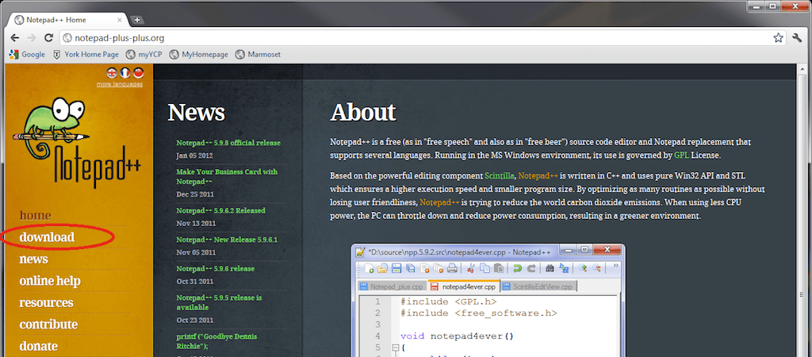Open Notepad++ New Release 5.9.6.1 news

tap(227, 240)
